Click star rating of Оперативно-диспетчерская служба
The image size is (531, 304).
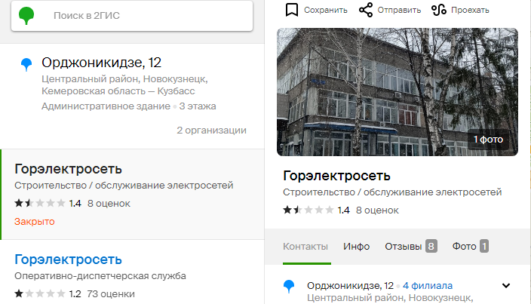40,293
